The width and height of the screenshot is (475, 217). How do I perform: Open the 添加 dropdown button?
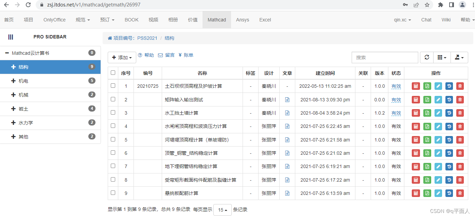122,57
